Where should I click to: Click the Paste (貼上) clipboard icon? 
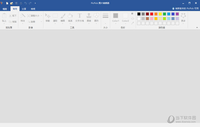(x=4, y=16)
